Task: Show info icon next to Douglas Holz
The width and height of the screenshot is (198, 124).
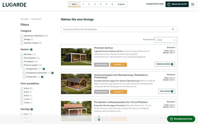Action: pos(44,69)
